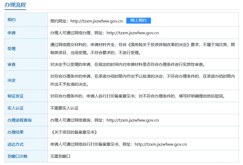Click the 无需到窗口 text
The height and width of the screenshot is (165, 243).
[60, 156]
